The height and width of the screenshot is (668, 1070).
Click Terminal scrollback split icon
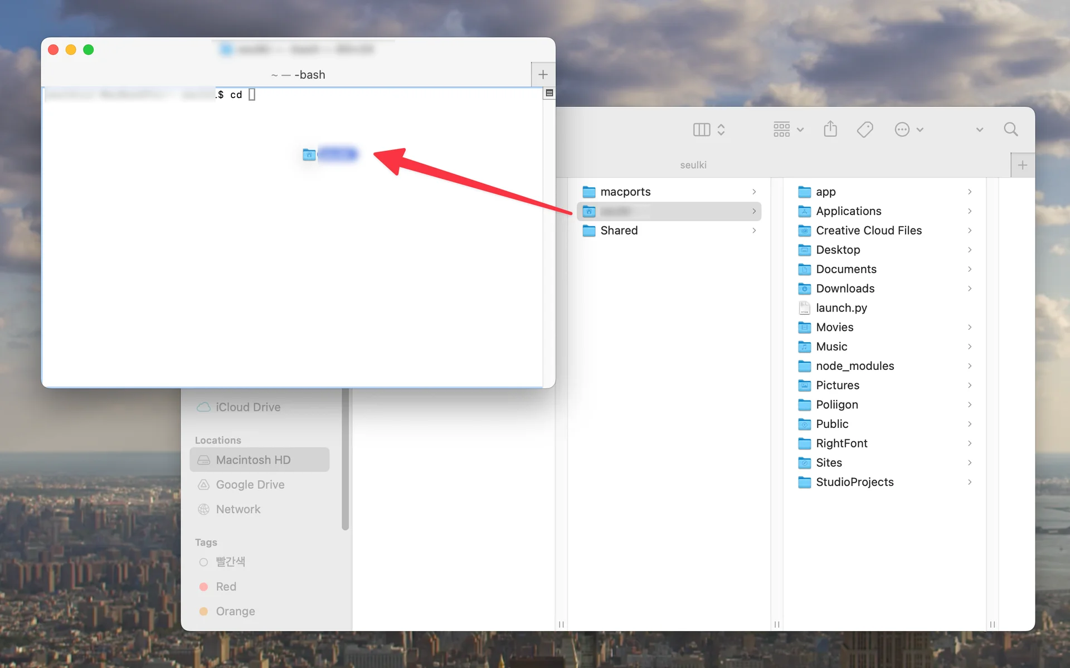pyautogui.click(x=549, y=93)
